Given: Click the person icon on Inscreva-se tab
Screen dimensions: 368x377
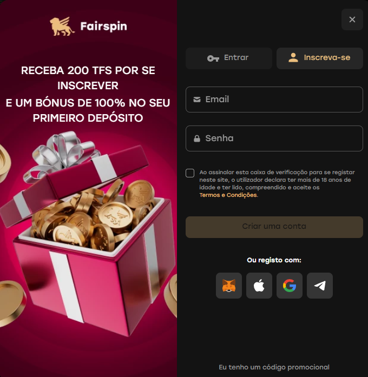Looking at the screenshot, I should click(293, 58).
